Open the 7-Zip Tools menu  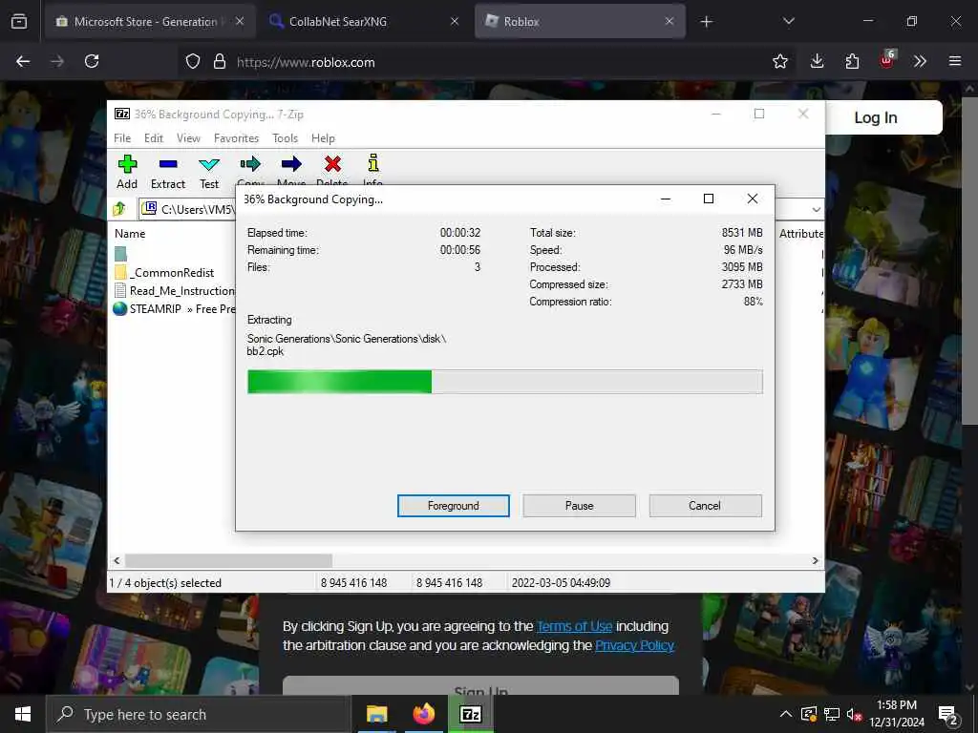[x=285, y=138]
